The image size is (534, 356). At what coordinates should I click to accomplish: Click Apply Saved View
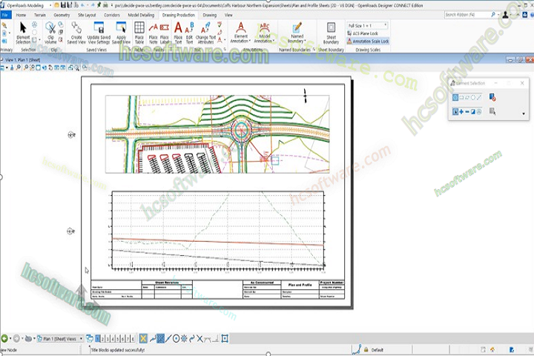(121, 33)
